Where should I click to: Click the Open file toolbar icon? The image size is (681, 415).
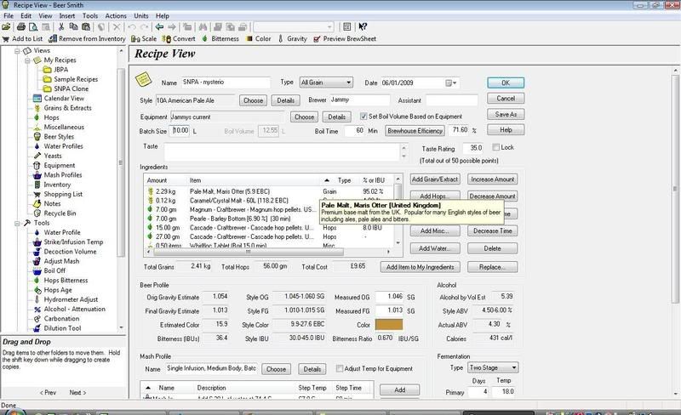pos(6,27)
